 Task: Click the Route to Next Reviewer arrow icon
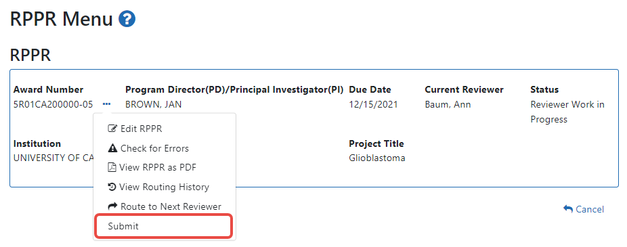coord(112,206)
